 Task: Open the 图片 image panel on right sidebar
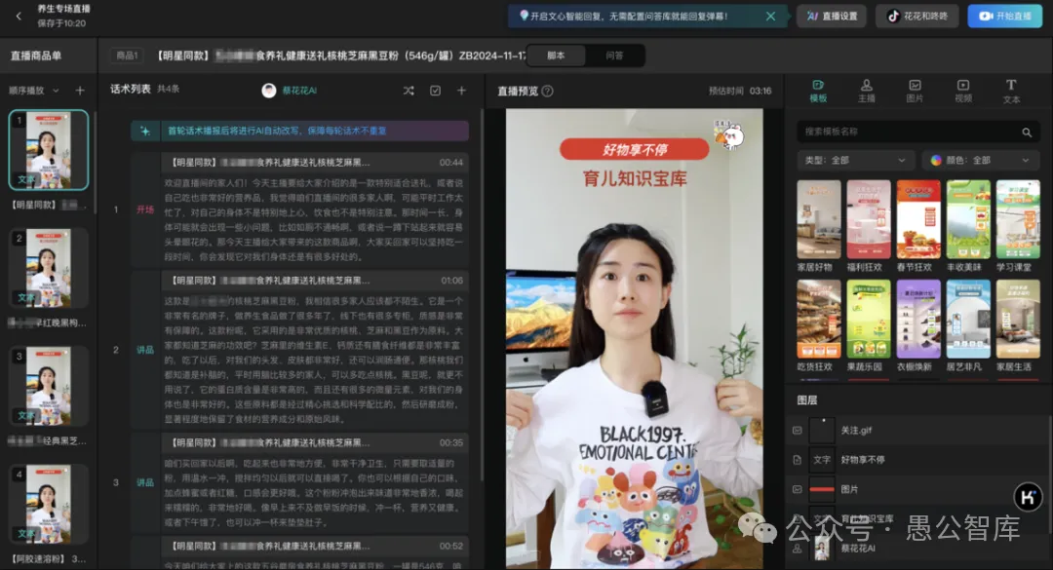pyautogui.click(x=915, y=93)
